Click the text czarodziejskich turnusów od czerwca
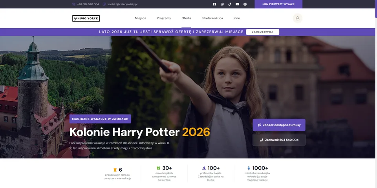Viewport: 377px width, 188px height. coord(164,177)
